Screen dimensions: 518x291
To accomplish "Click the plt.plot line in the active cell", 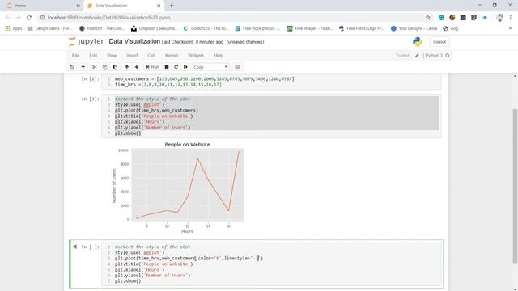I will (189, 259).
